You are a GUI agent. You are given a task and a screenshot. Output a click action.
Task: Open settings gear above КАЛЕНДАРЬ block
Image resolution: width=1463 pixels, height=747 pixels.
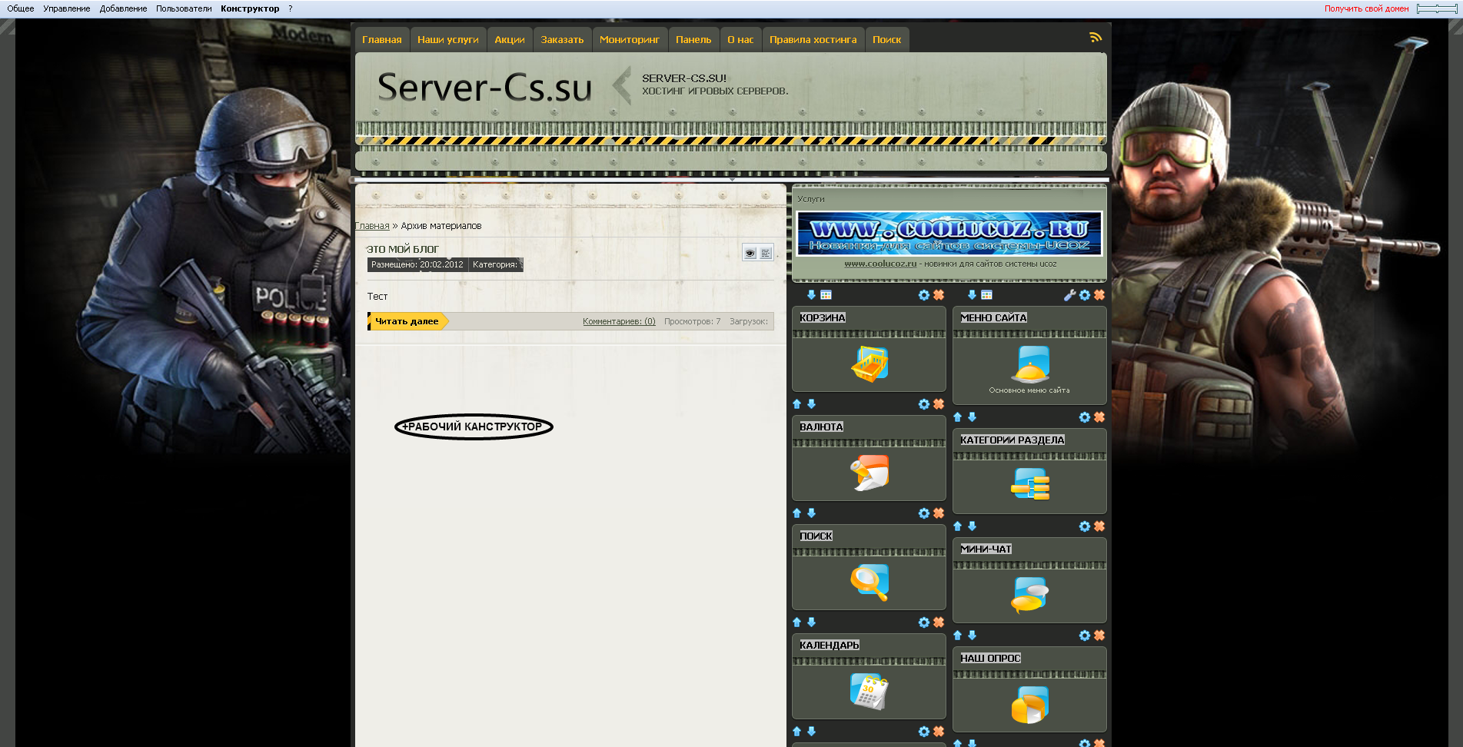(924, 622)
